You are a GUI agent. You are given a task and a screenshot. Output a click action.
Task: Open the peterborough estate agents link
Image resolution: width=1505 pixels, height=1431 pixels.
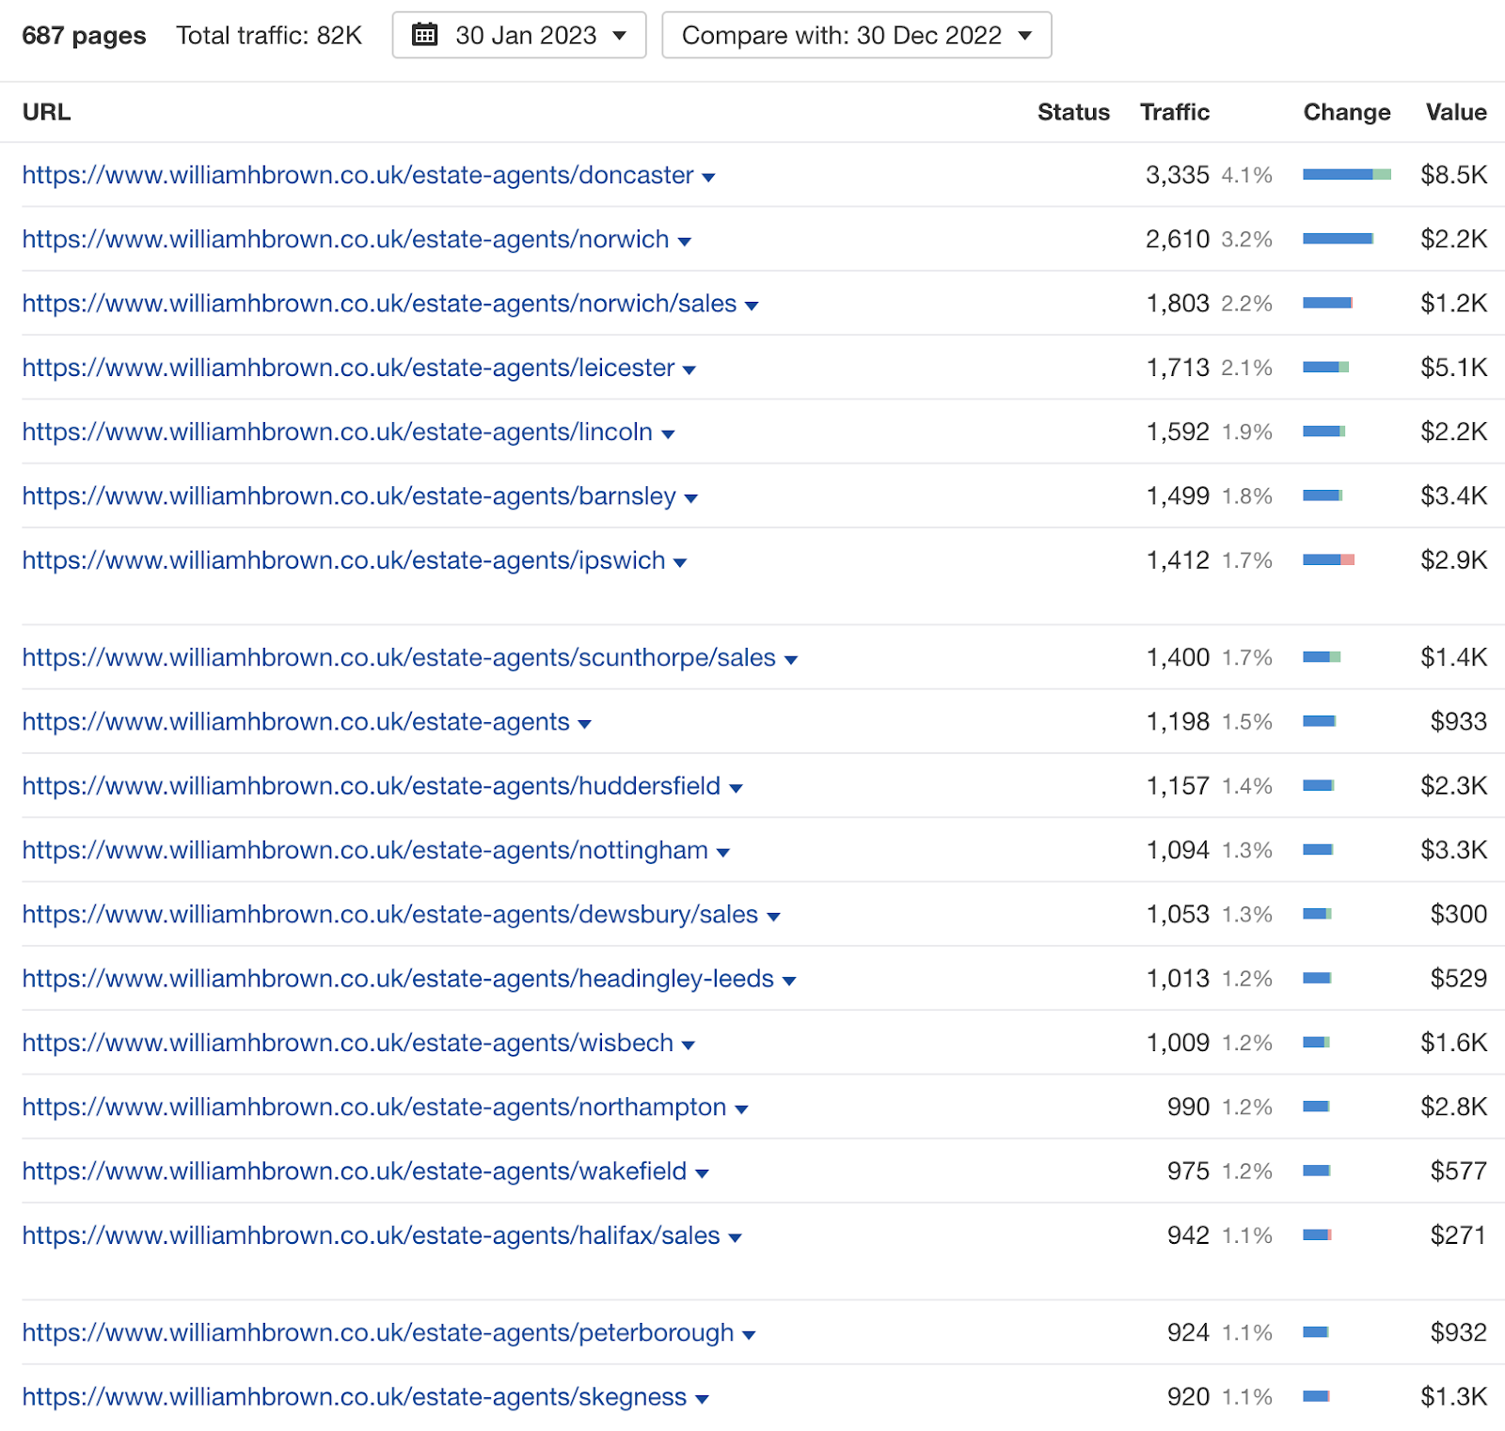click(377, 1332)
